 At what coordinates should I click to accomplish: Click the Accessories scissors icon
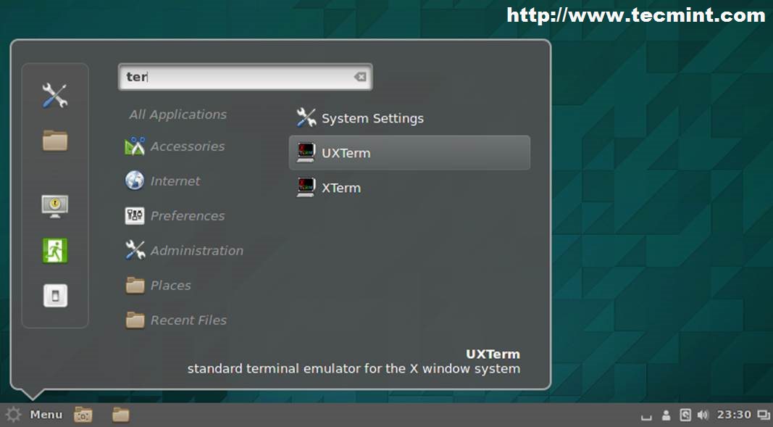coord(135,146)
